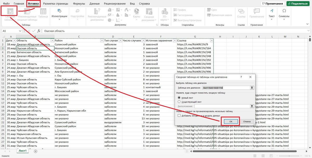Open the Район column filter dropdown

click(102, 41)
